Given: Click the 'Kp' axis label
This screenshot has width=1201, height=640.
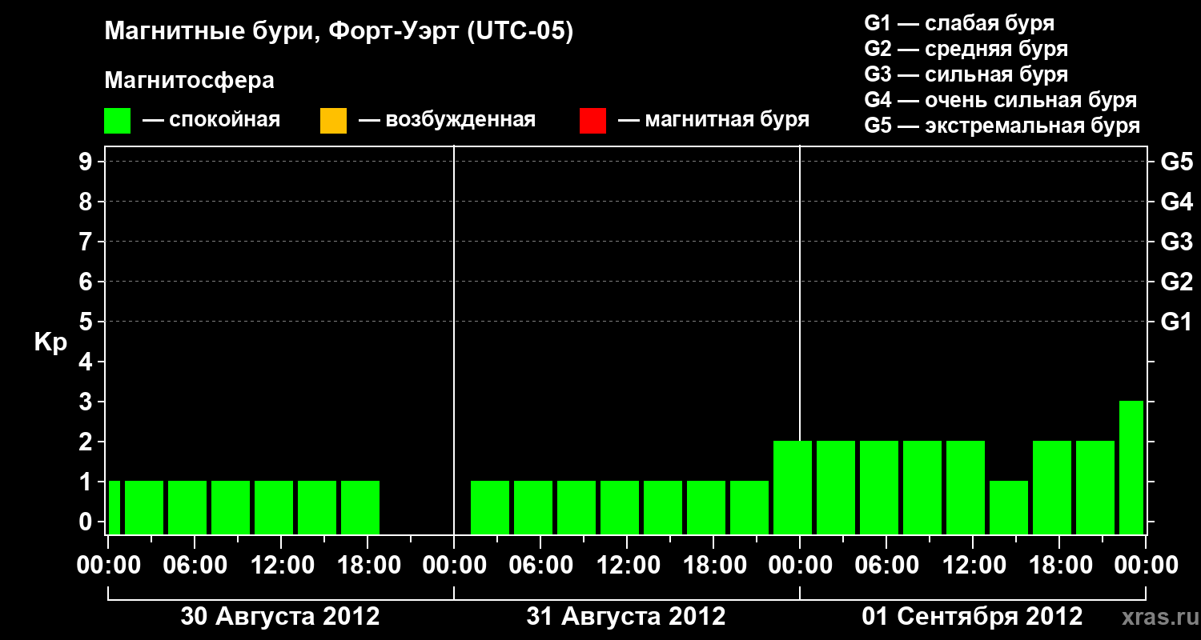Looking at the screenshot, I should [x=50, y=342].
